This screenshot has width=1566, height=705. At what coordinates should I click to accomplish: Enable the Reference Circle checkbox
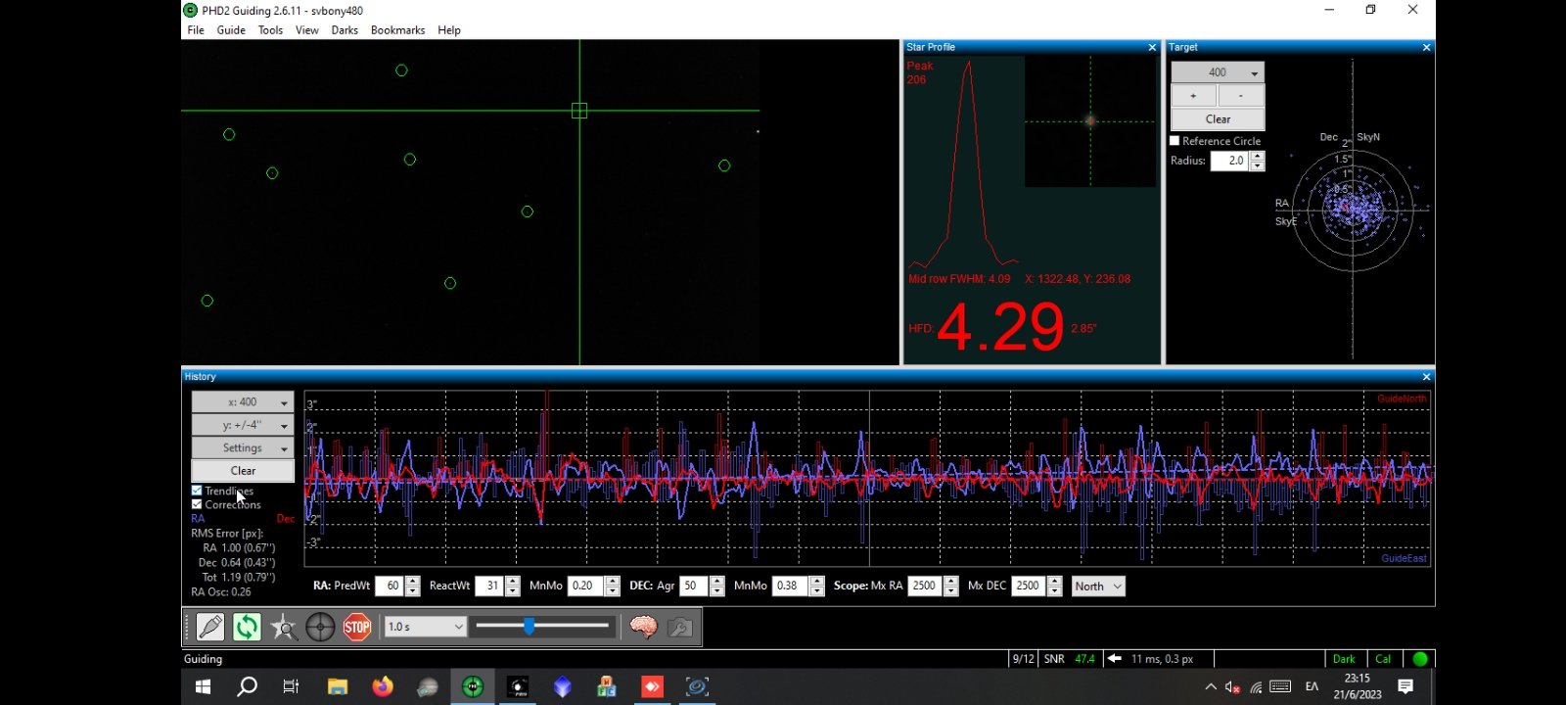coord(1174,141)
